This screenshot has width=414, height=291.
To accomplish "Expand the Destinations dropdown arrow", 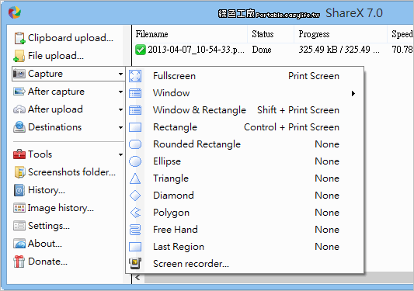I will coord(120,127).
